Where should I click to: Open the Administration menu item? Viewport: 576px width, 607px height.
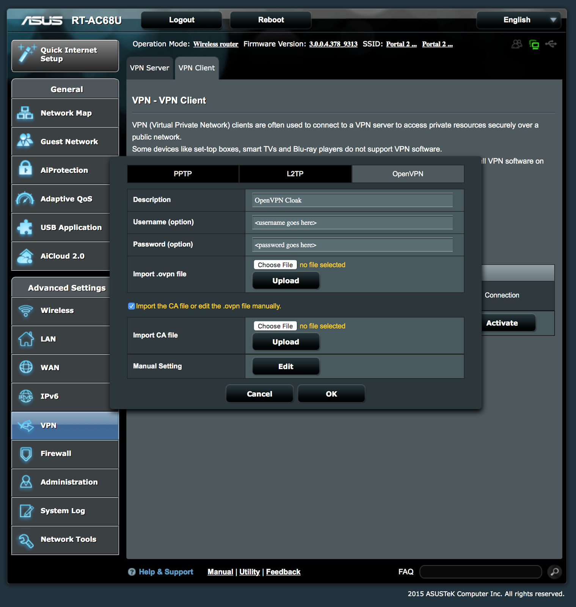(x=65, y=482)
